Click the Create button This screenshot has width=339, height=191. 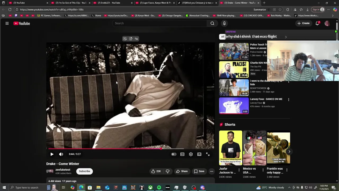pyautogui.click(x=303, y=23)
